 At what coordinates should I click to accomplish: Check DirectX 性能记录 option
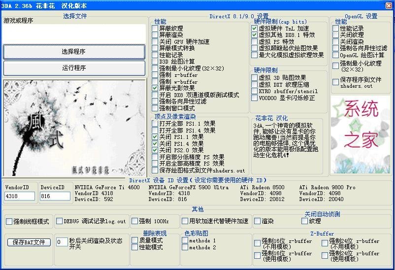(x=155, y=55)
